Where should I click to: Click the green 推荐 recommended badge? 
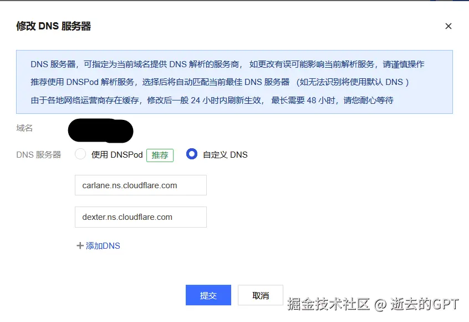point(160,155)
